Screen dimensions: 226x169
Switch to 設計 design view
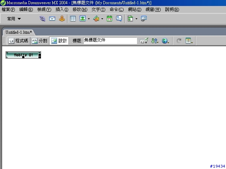tap(59, 41)
